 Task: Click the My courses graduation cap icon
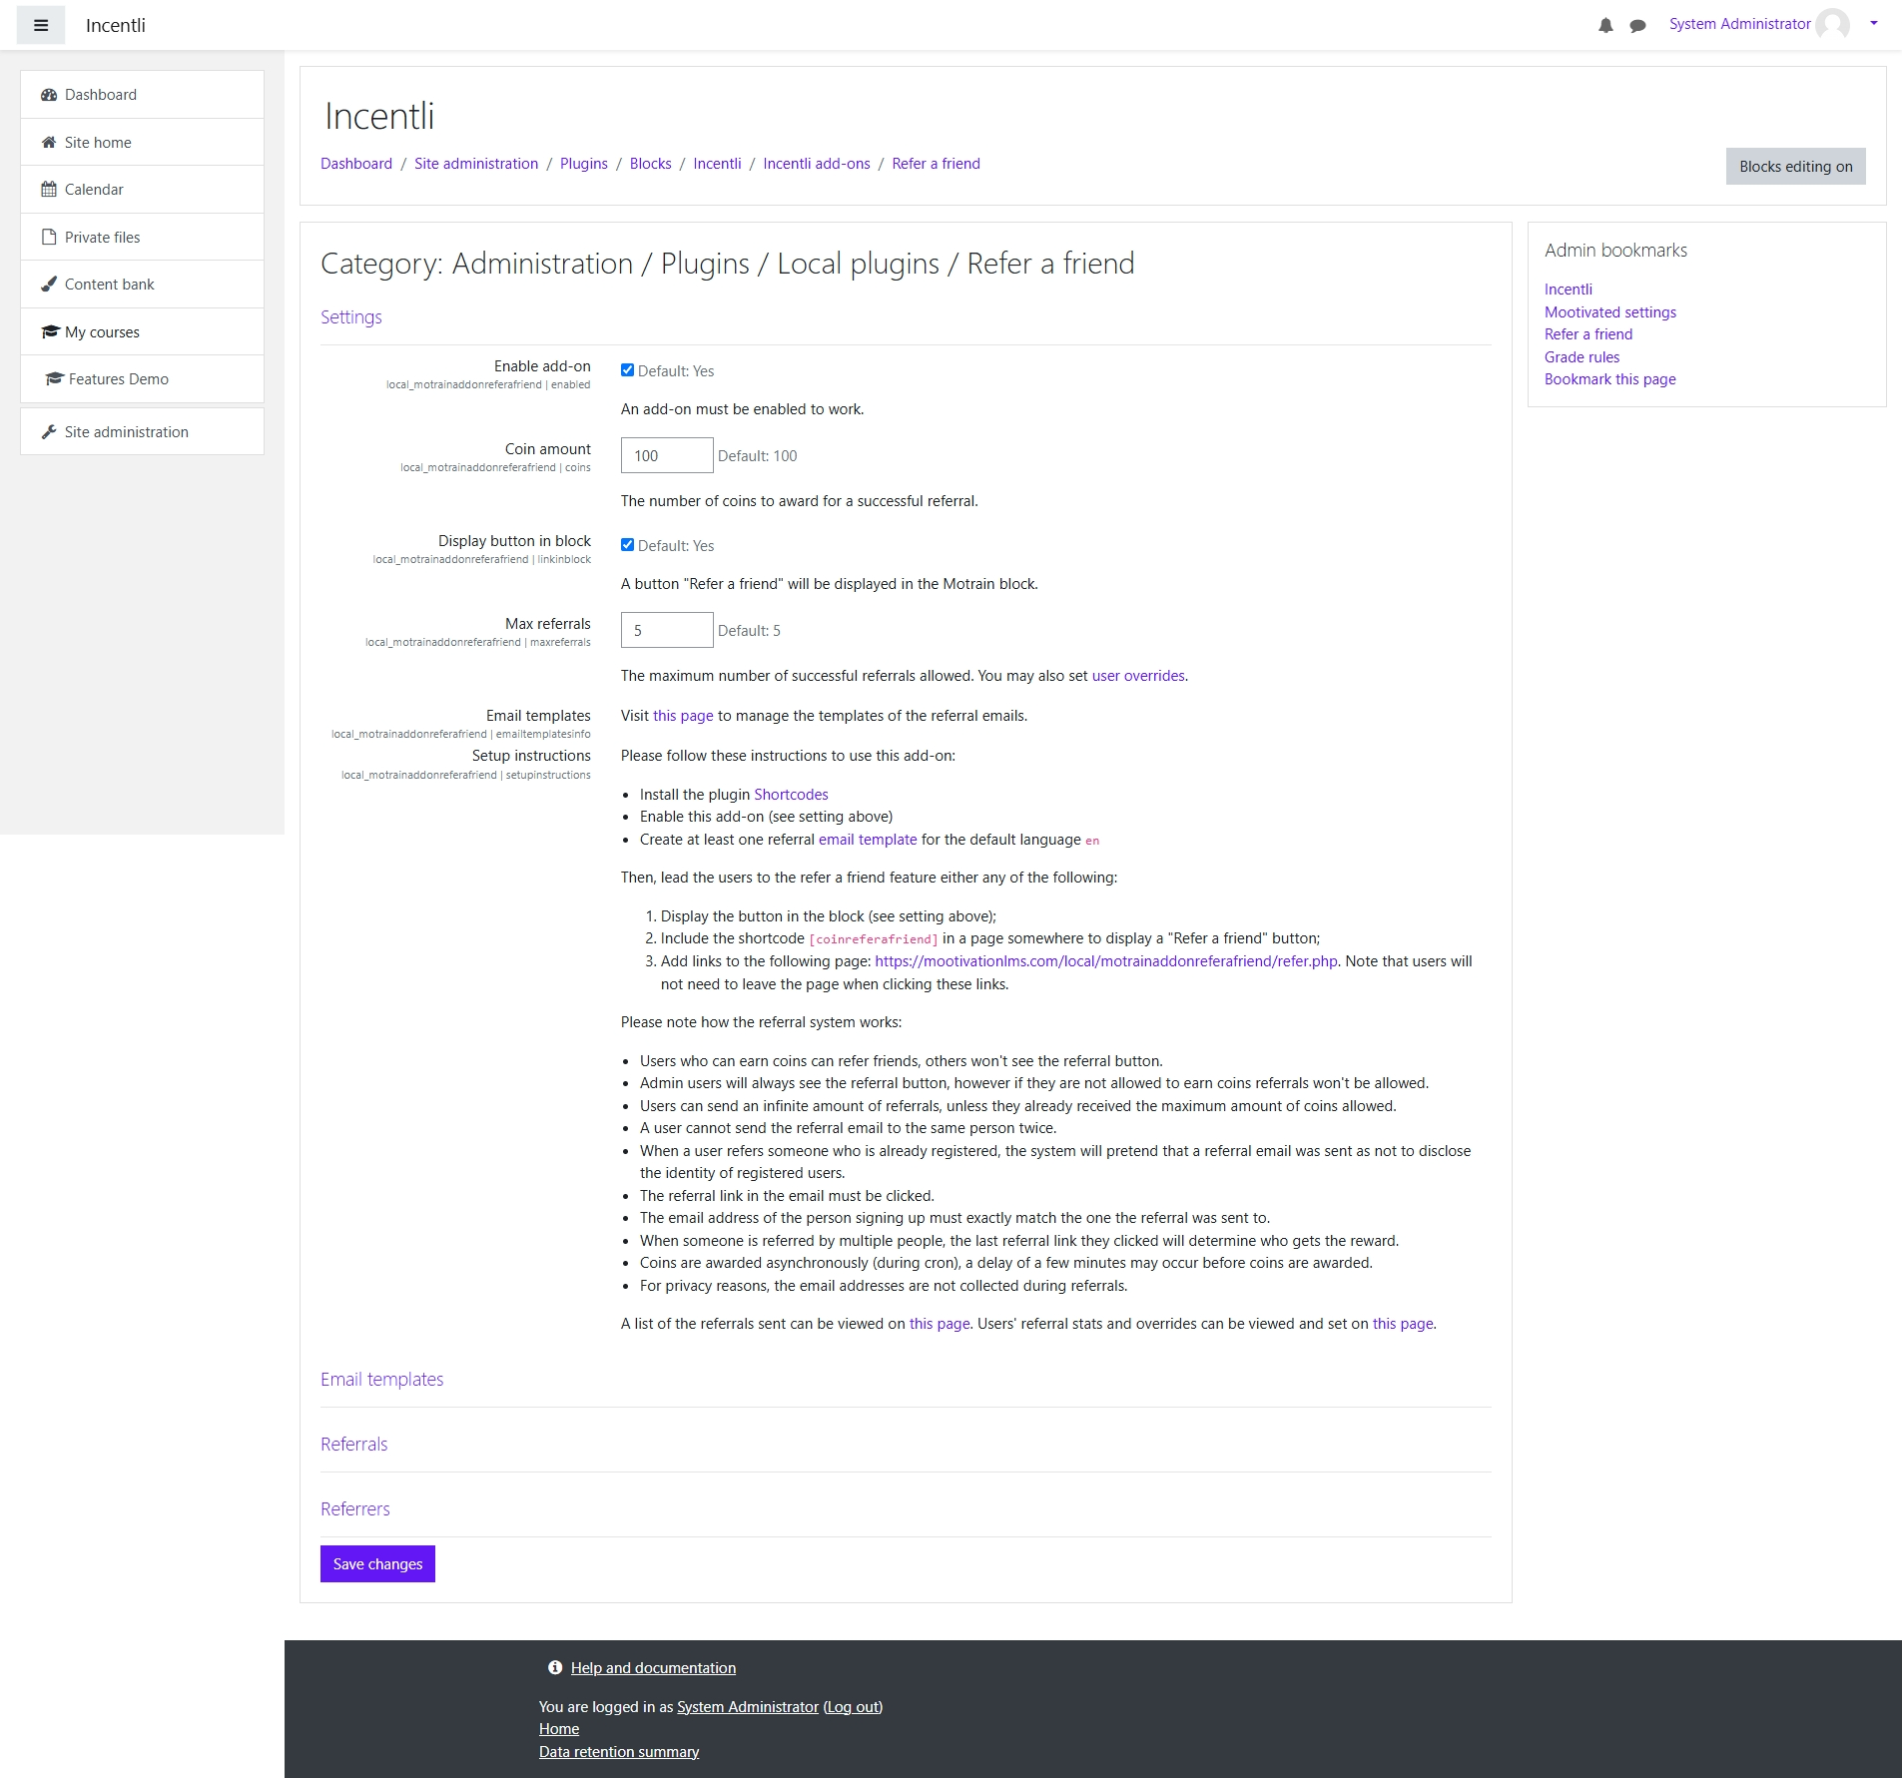tap(50, 331)
